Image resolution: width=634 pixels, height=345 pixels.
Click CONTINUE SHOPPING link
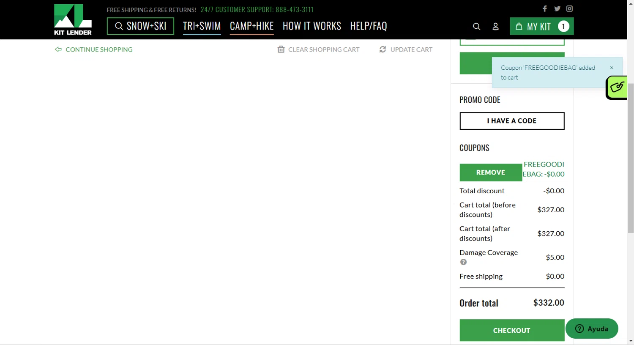click(x=94, y=49)
